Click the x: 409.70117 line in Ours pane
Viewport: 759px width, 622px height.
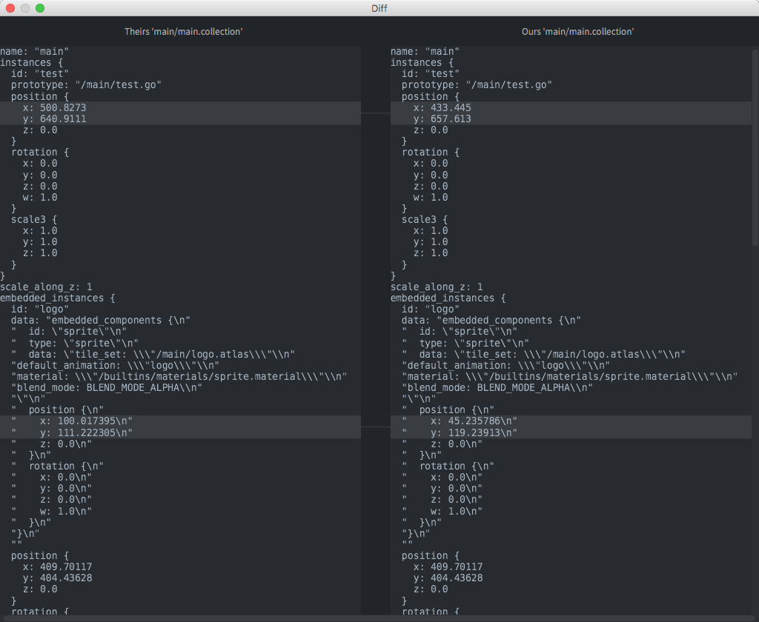451,566
